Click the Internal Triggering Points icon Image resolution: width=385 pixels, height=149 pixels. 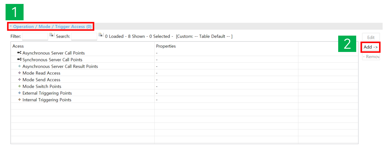20,100
